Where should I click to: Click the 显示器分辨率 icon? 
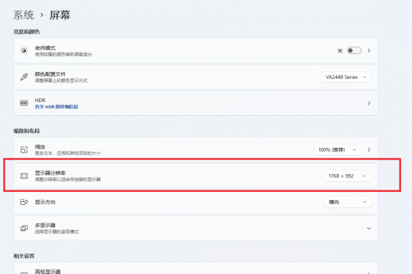click(x=24, y=176)
